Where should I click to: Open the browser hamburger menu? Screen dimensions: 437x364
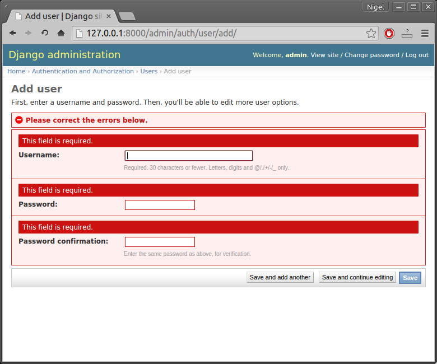point(425,34)
